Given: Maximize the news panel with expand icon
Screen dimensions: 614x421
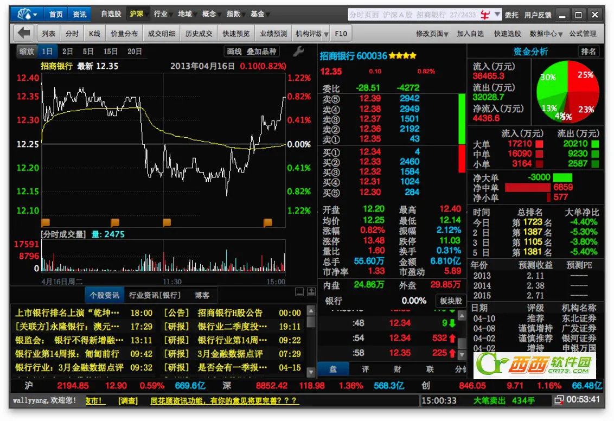Looking at the screenshot, I should pos(311,292).
